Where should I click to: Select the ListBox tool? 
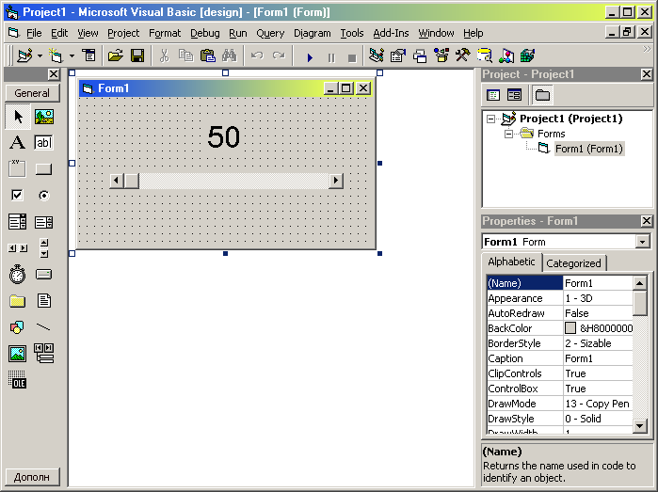(x=43, y=221)
